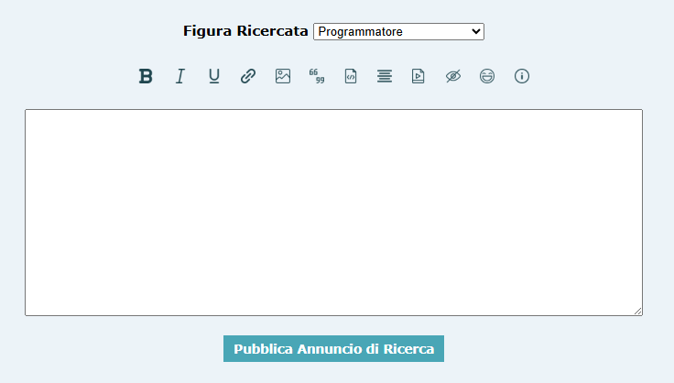Click the Figura Ricercata label
This screenshot has width=674, height=383.
tap(245, 31)
